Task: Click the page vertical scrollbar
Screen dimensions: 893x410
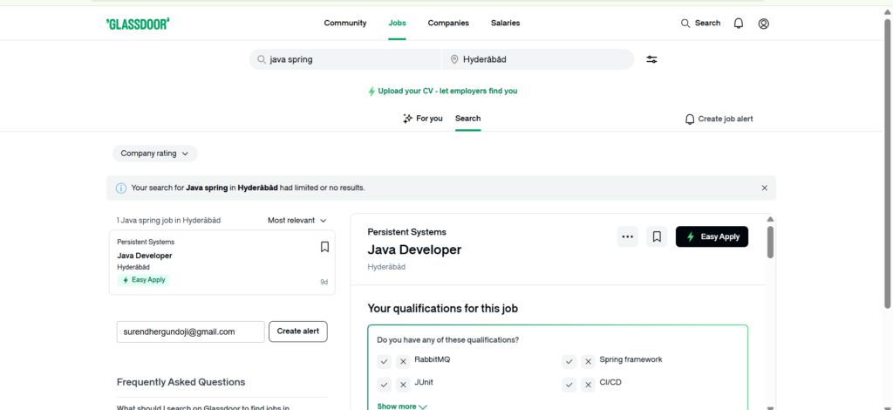Action: coord(889,162)
